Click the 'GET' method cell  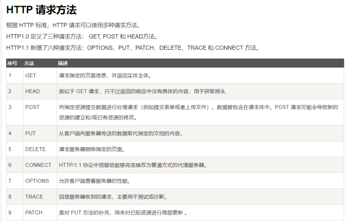point(40,76)
